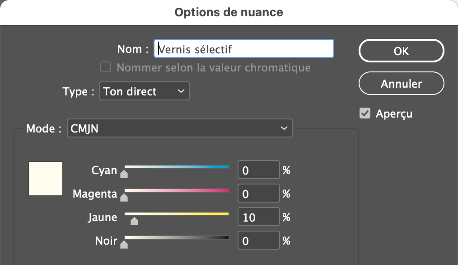This screenshot has height=265, width=458.
Task: Click the Jaune field showing 10
Action: pos(258,218)
